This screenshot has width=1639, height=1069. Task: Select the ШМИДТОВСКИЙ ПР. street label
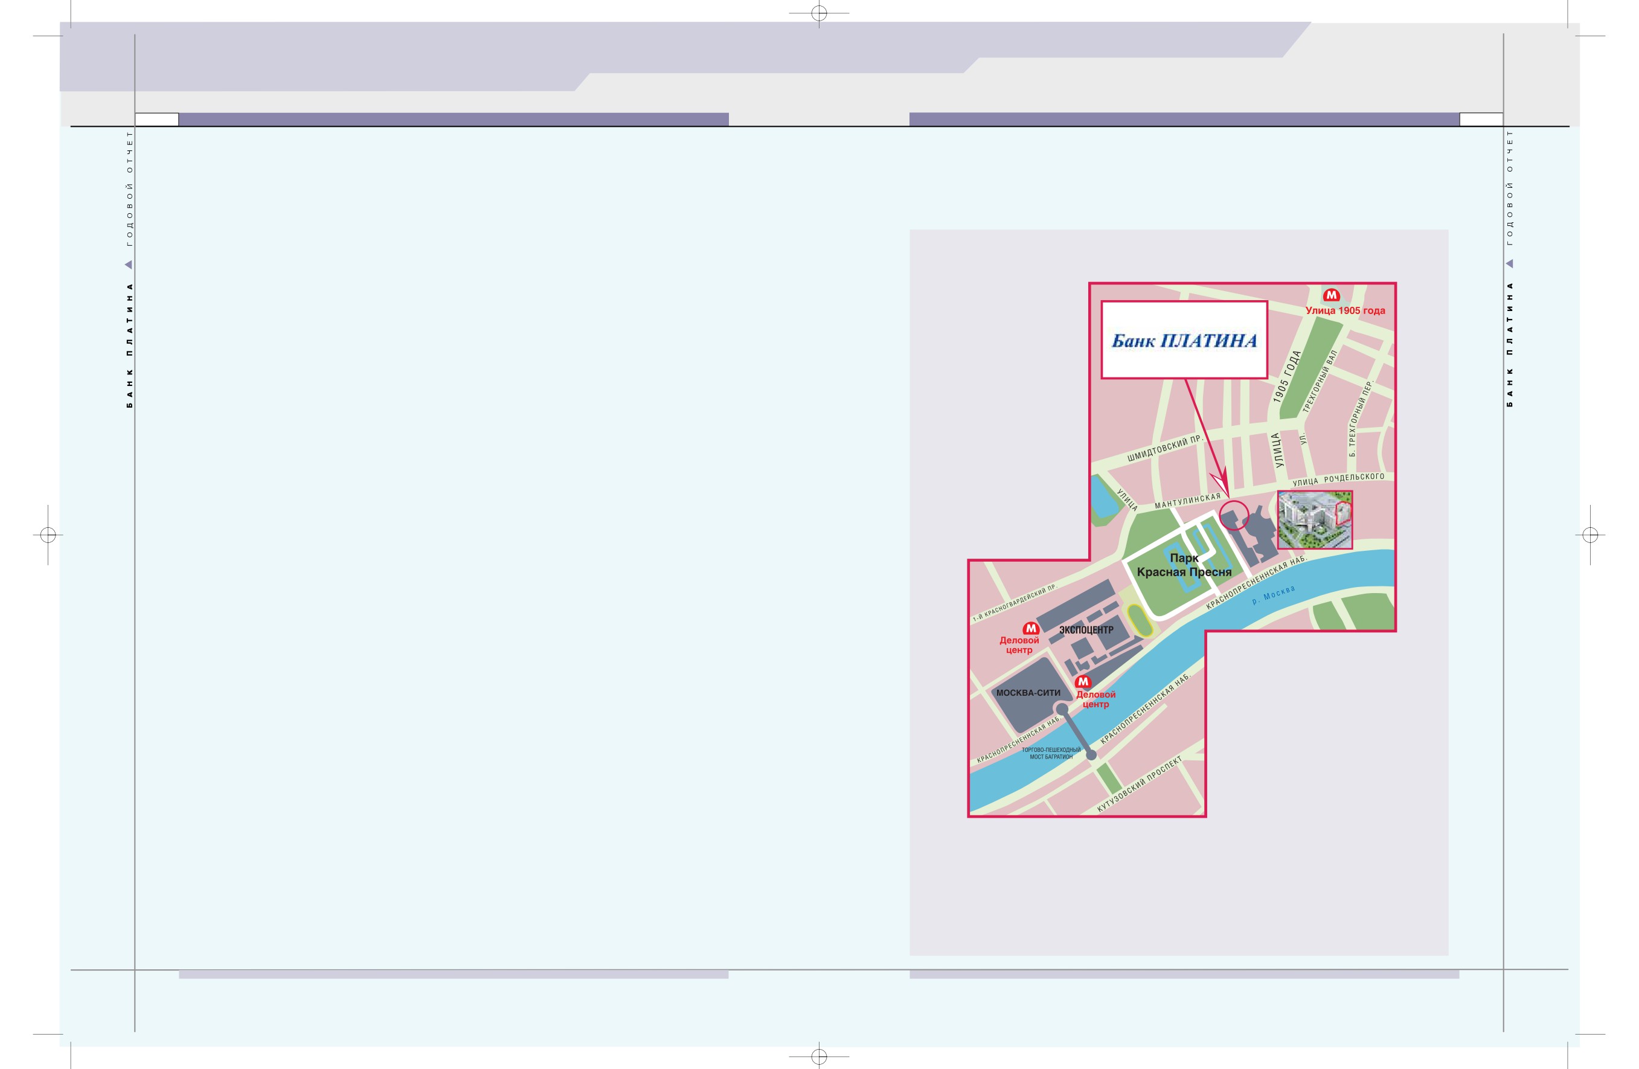point(1164,448)
